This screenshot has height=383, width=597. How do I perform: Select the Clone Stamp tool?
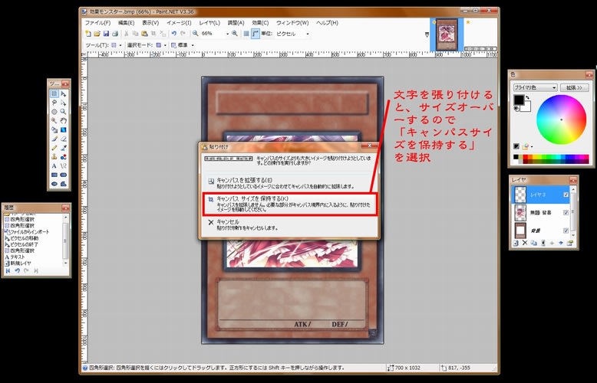coord(54,157)
